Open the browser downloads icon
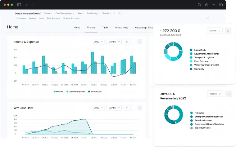236x147 pixels. [x=199, y=5]
